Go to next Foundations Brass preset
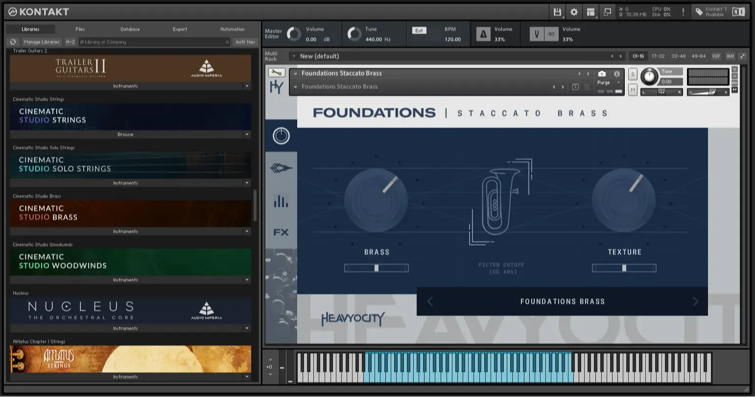Screen dimensions: 755x397 click(695, 302)
